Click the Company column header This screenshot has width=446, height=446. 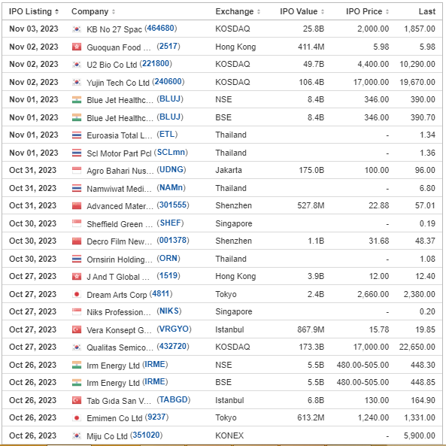90,12
